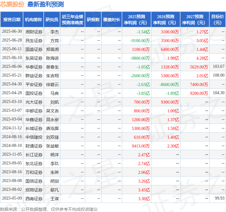
Task: Select the 2025-06-28 report date cell
Action: tap(12, 40)
